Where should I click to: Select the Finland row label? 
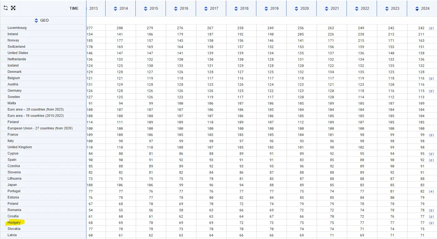(x=13, y=122)
